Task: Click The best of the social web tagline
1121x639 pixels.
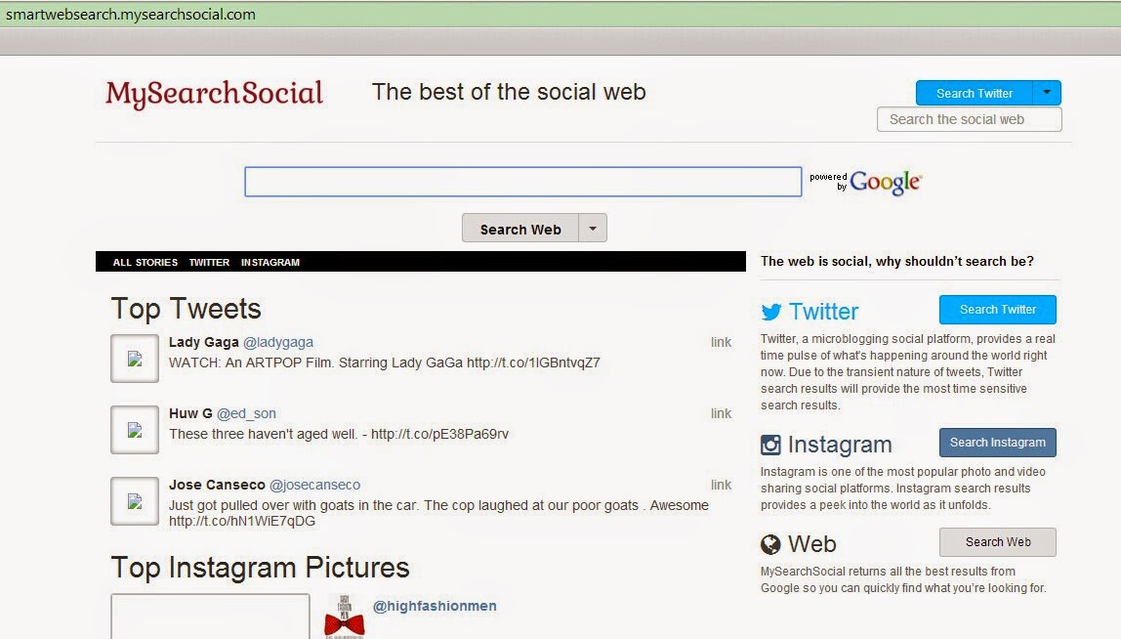Action: (x=509, y=92)
